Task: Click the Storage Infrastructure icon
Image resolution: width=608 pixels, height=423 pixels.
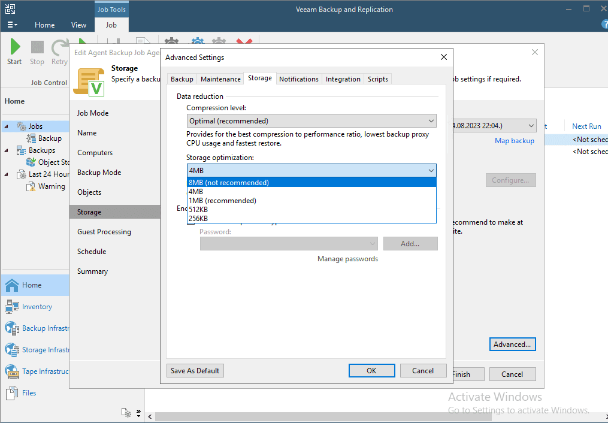Action: (12, 350)
